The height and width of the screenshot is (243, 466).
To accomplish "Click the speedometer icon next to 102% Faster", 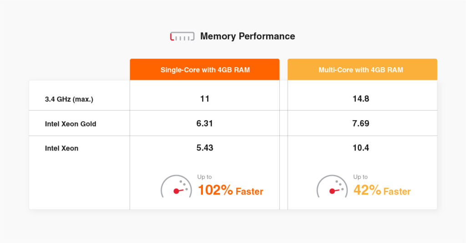I will [176, 186].
